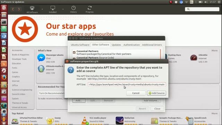This screenshot has height=125, width=222.
Task: Show Installed software via toolbar icon
Action: (53, 9)
